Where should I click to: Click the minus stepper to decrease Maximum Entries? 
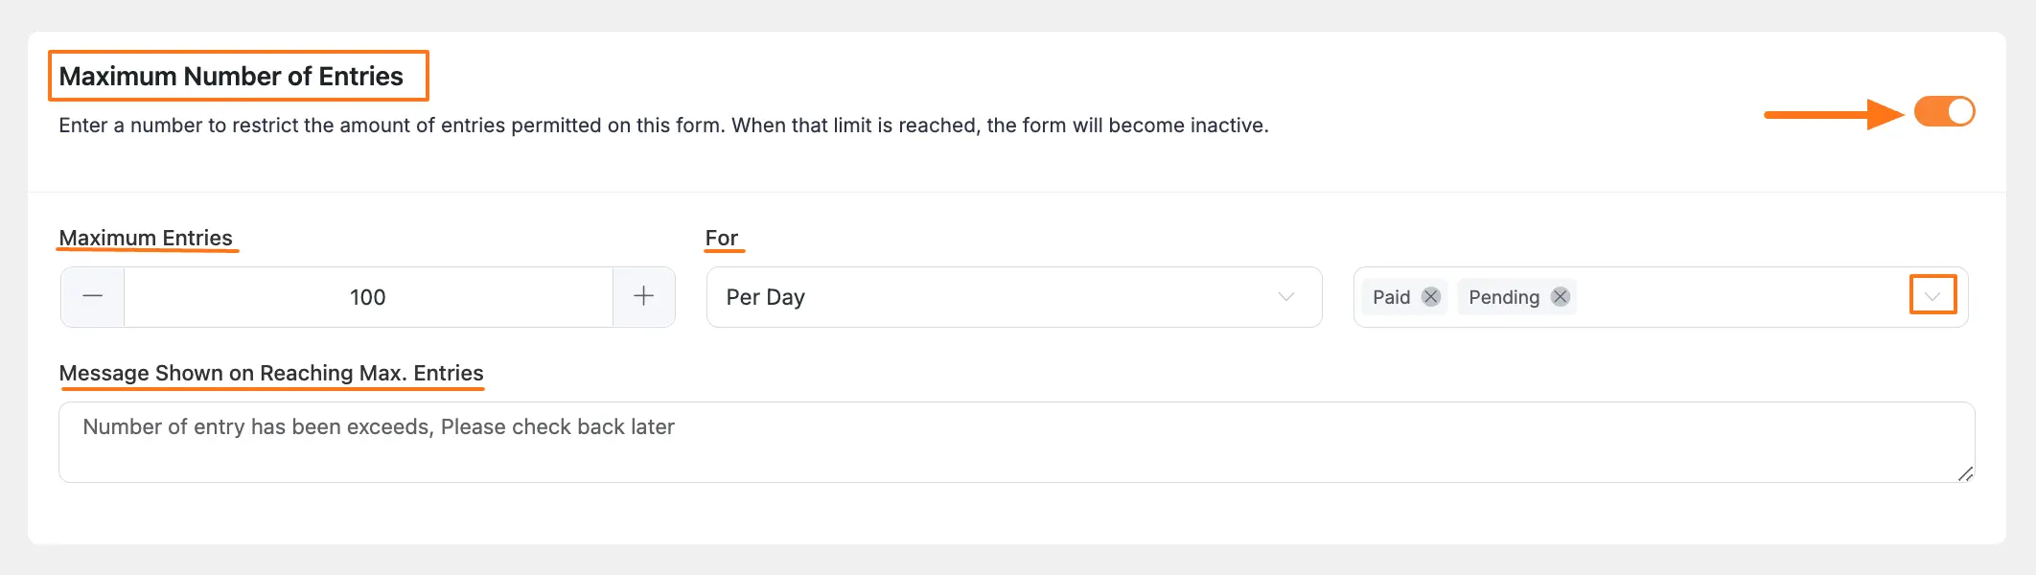92,297
